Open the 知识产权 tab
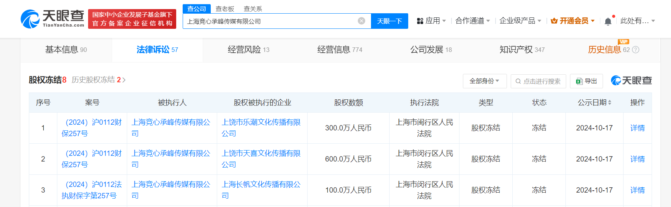671x207 pixels. click(x=522, y=50)
